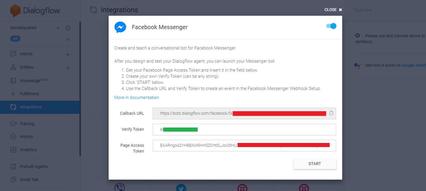Add a language with plus icon
Screen dimensions: 426x191
click(x=68, y=39)
